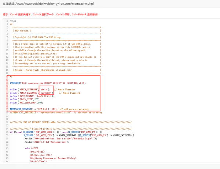Click the define MAX_ITEM_DUMP 50 line

click(x=26, y=103)
